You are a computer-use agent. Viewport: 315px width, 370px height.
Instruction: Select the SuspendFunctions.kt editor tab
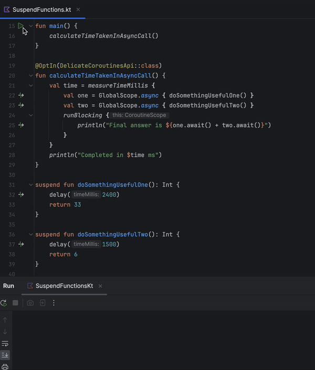[41, 9]
